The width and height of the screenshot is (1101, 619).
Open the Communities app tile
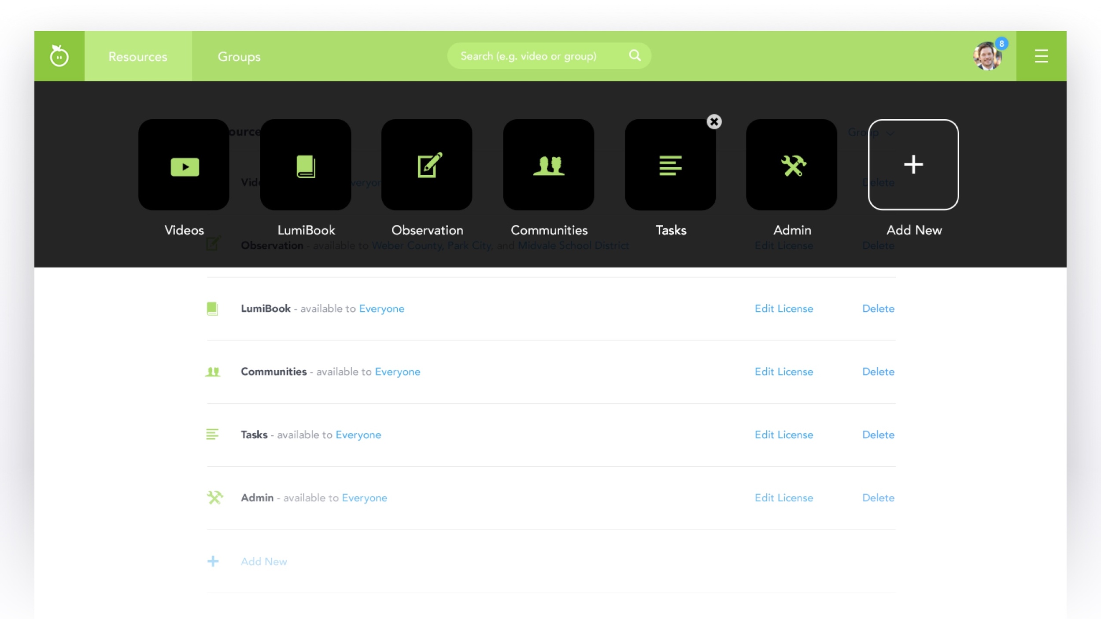549,165
